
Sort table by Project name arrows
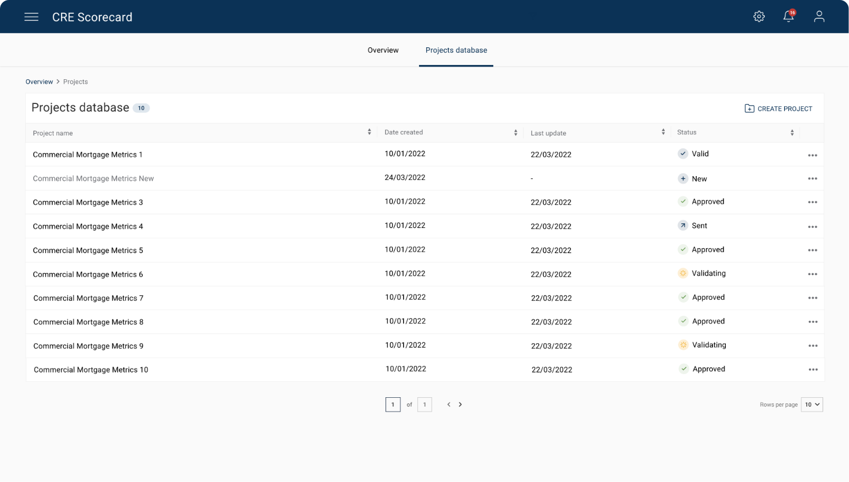pyautogui.click(x=370, y=132)
